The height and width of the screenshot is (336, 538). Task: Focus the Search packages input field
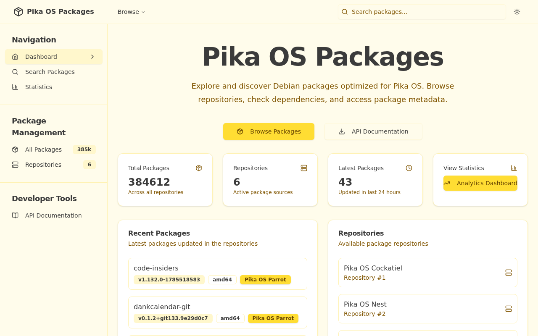(422, 12)
